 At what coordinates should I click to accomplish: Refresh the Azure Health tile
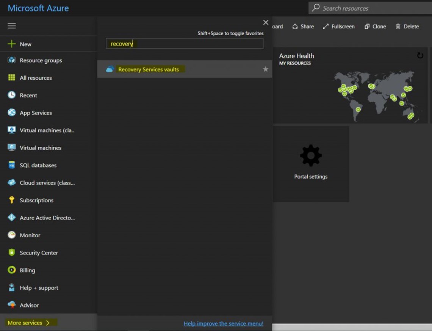420,56
